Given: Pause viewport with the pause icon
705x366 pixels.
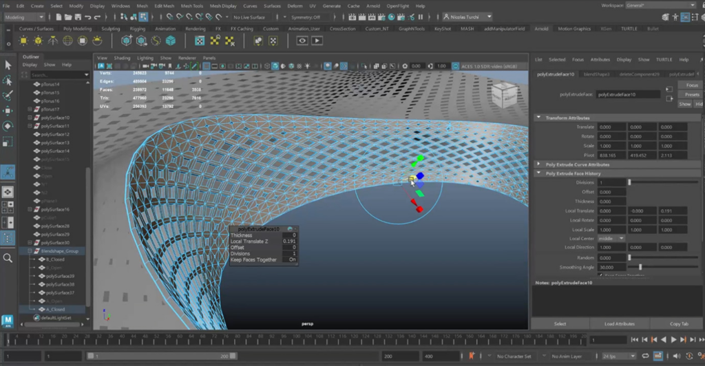Looking at the screenshot, I should tap(421, 17).
